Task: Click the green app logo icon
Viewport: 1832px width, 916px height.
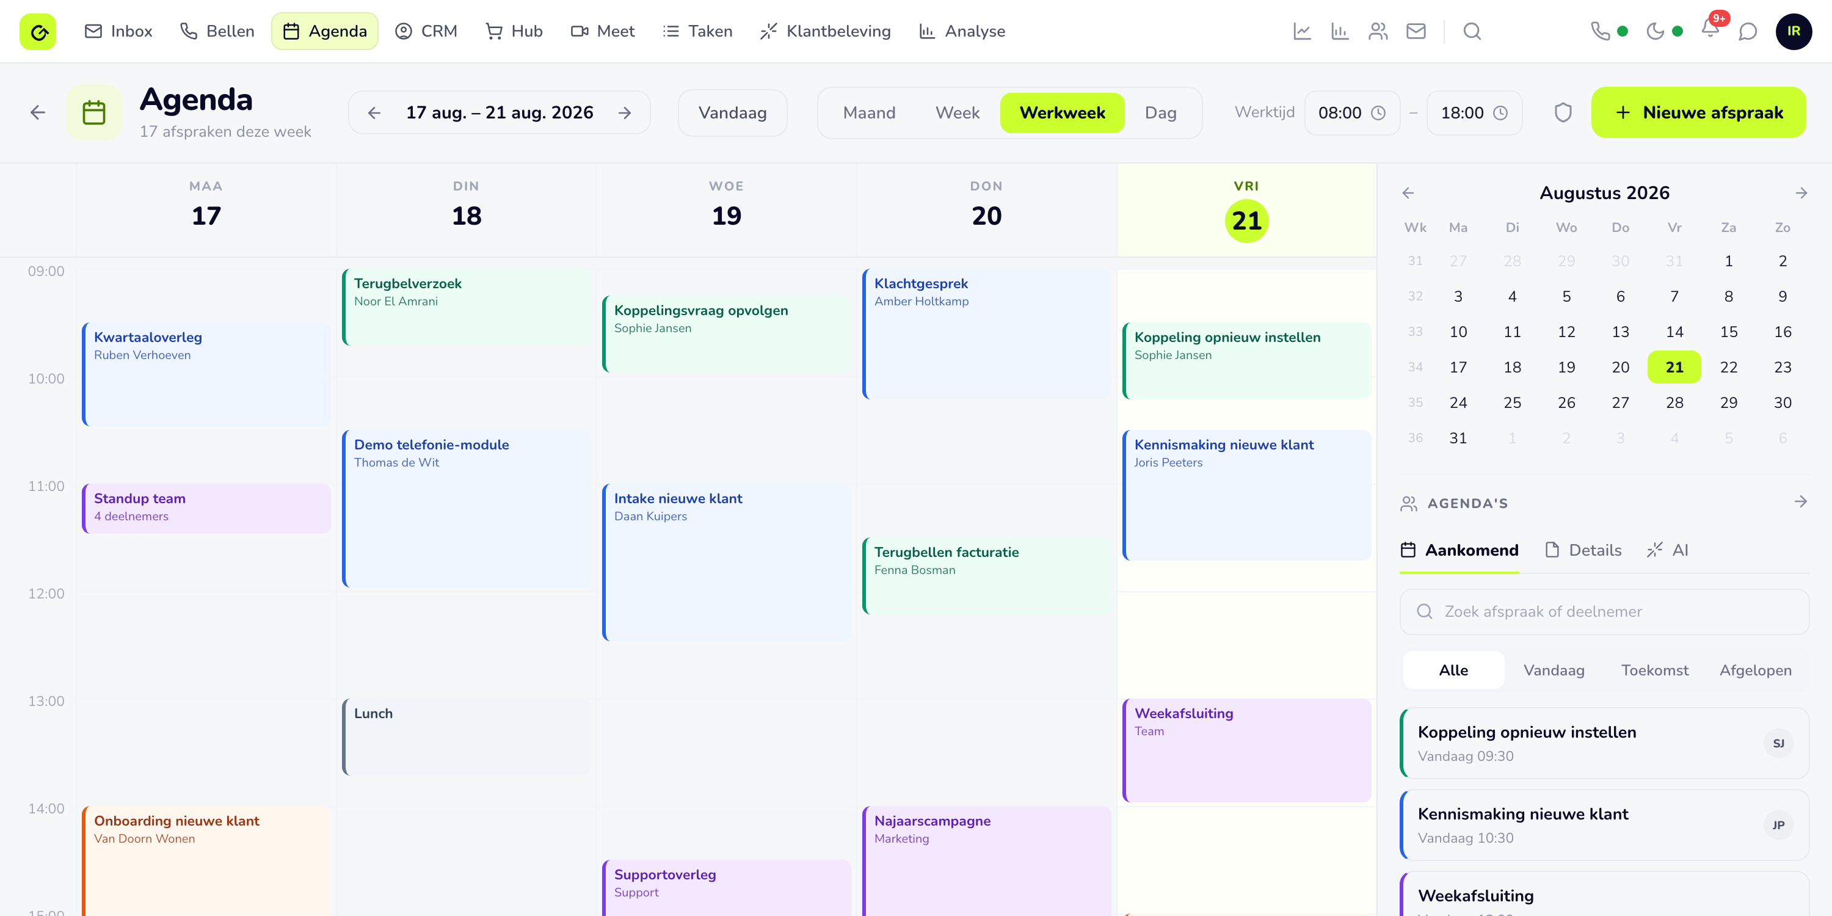Action: pos(38,31)
